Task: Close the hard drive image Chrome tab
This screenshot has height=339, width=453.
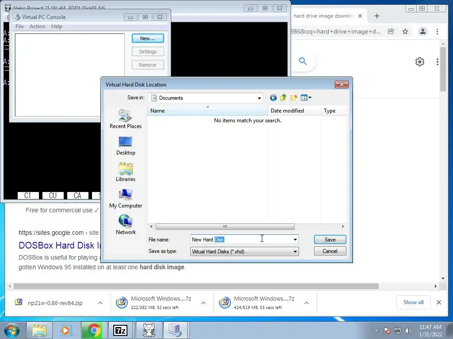Action: 360,16
